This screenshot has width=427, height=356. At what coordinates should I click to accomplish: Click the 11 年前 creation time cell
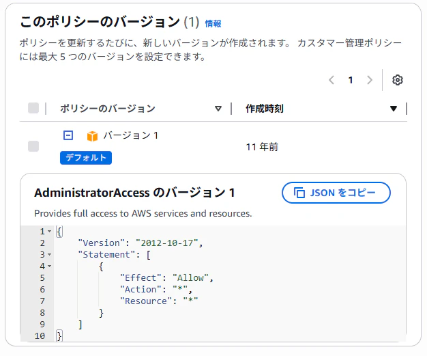point(262,147)
